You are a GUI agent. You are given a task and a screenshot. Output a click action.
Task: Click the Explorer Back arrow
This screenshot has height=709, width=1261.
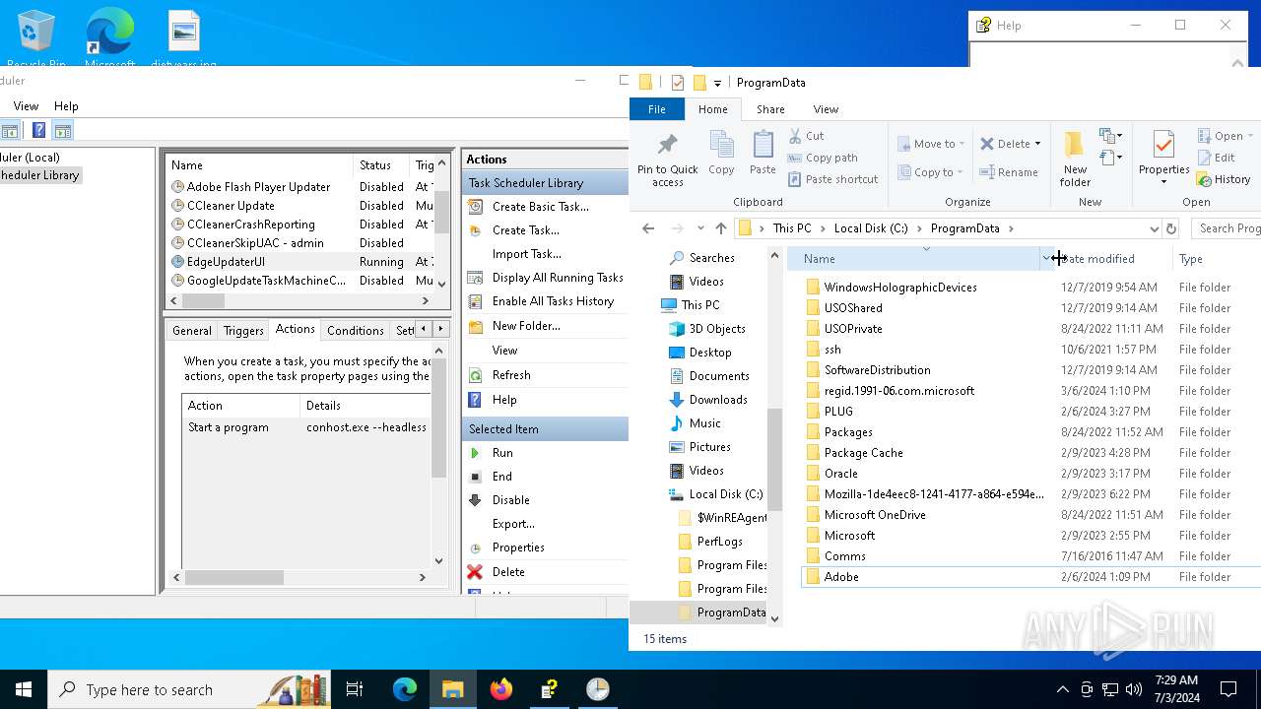[x=648, y=228]
